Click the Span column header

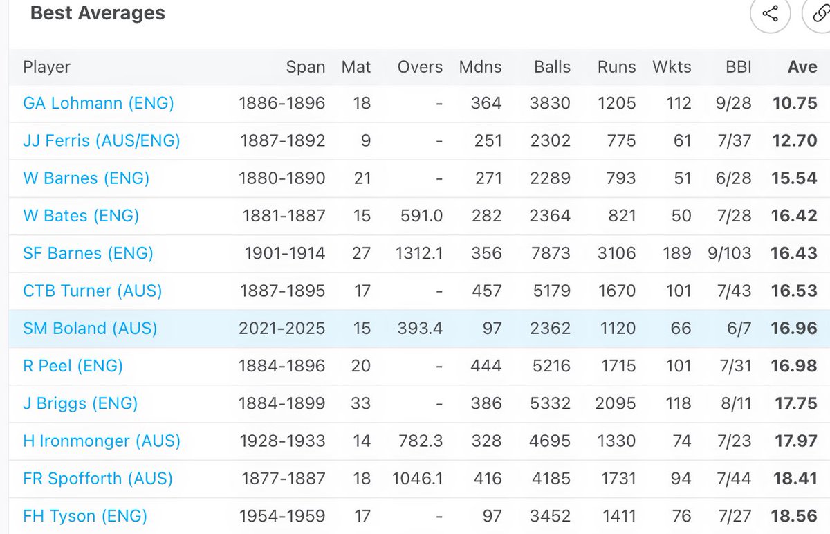306,67
